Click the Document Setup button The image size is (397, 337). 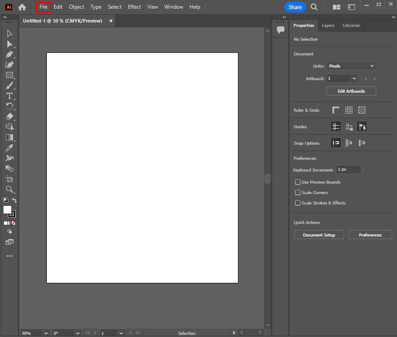coord(319,235)
